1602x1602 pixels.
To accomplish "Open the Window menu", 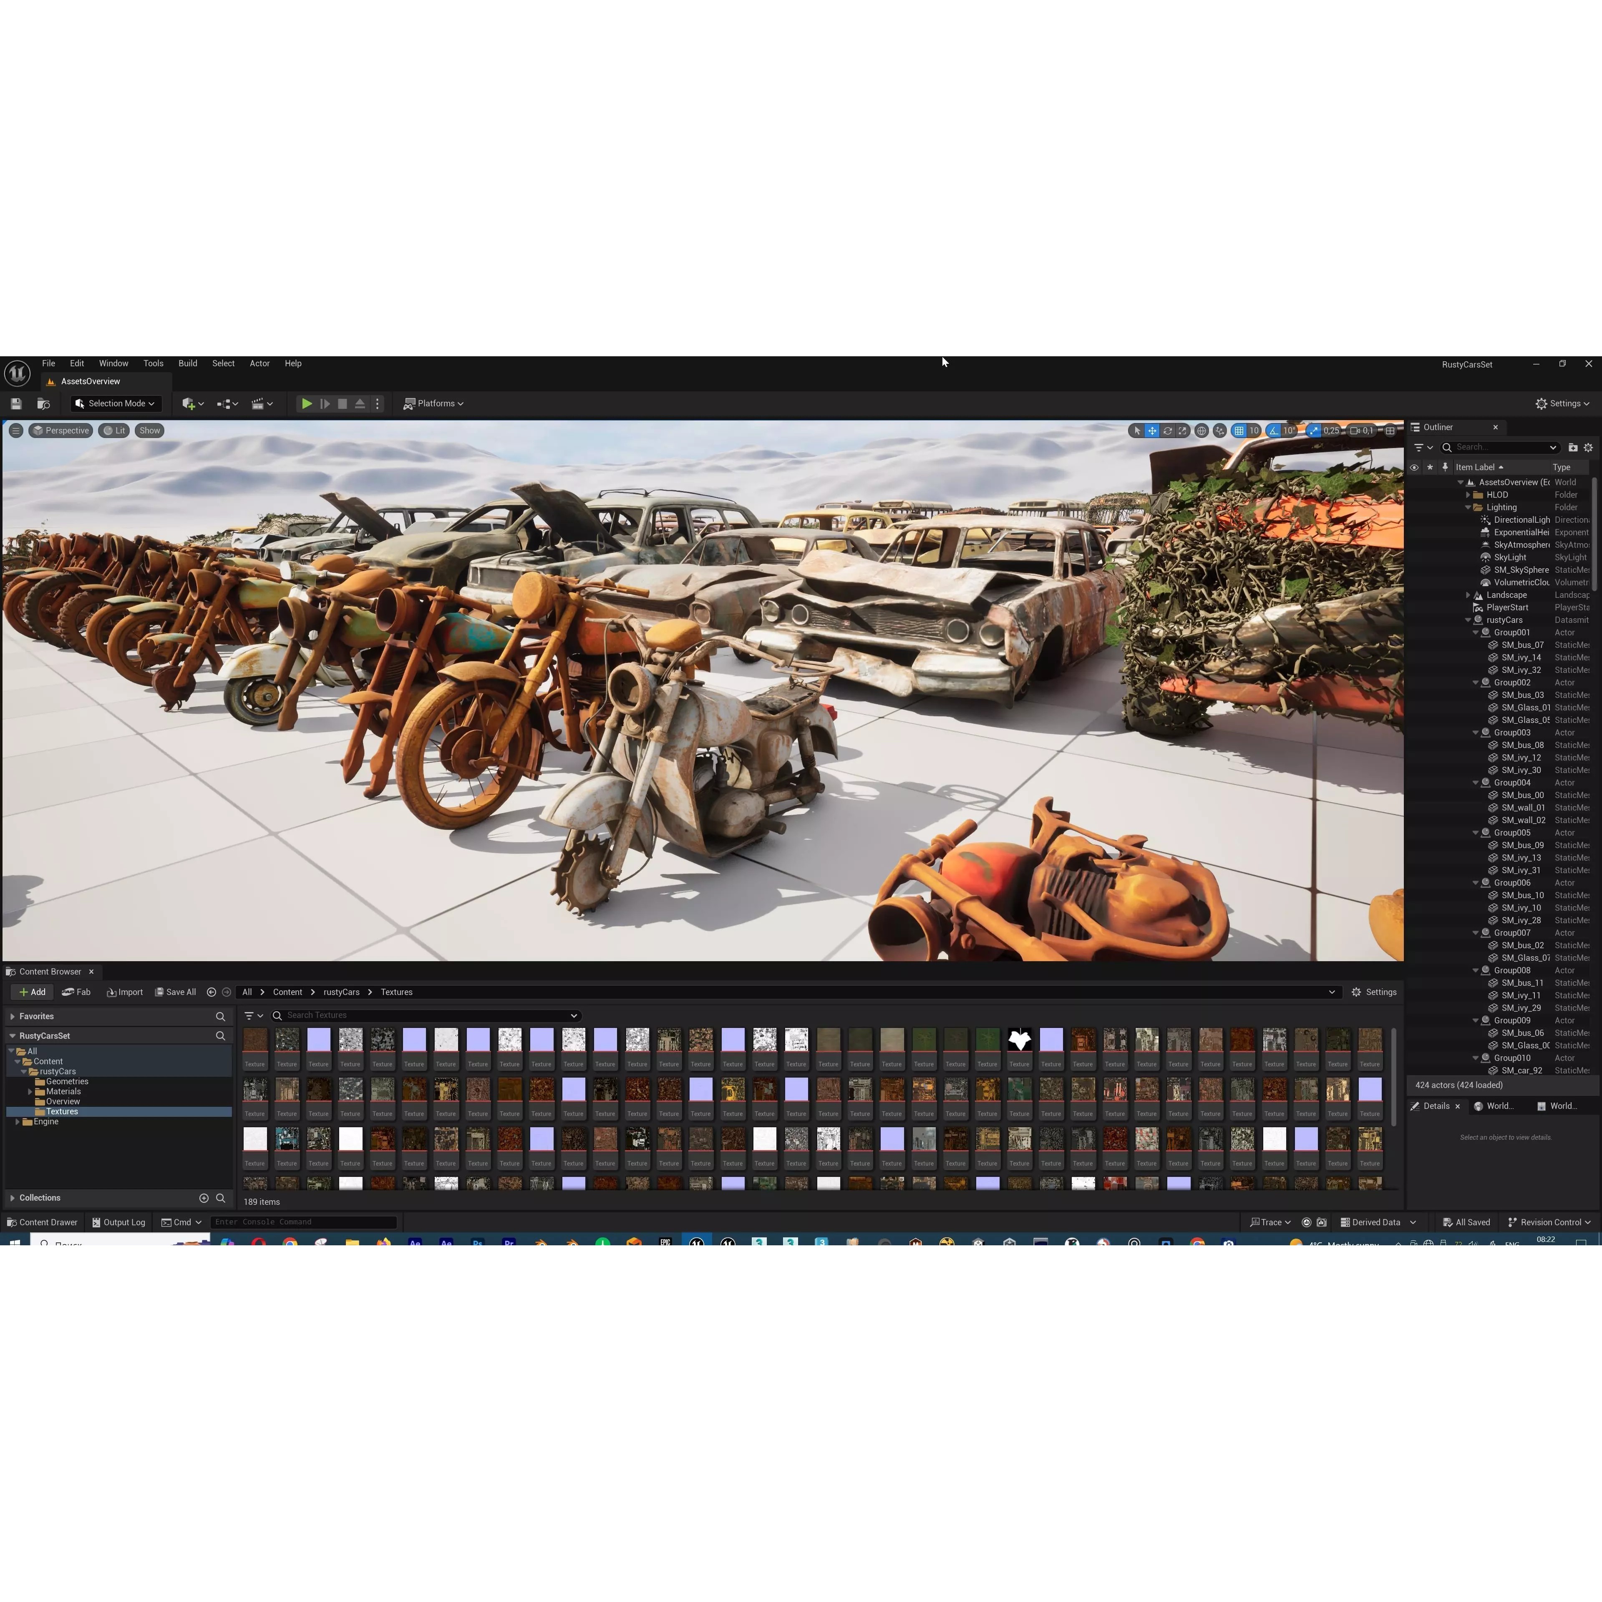I will click(x=113, y=363).
